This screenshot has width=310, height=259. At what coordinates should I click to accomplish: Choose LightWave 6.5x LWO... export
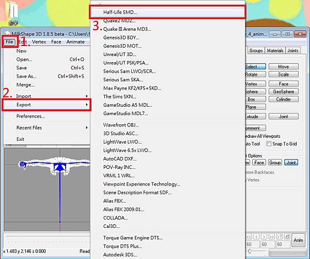tap(167, 150)
